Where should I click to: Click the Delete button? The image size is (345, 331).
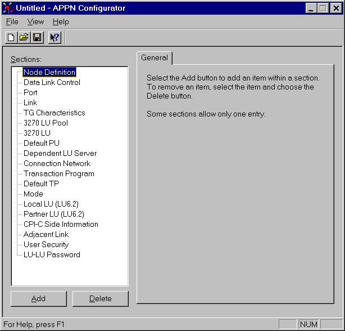[101, 298]
